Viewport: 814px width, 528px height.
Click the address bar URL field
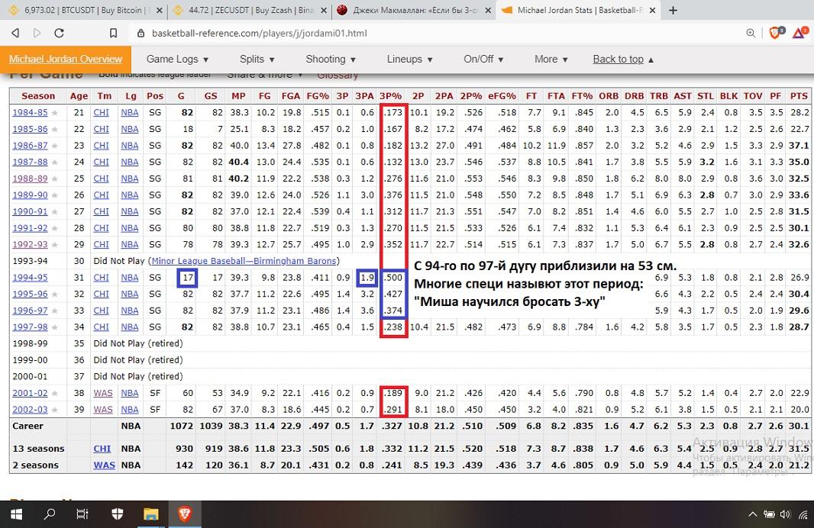click(436, 34)
